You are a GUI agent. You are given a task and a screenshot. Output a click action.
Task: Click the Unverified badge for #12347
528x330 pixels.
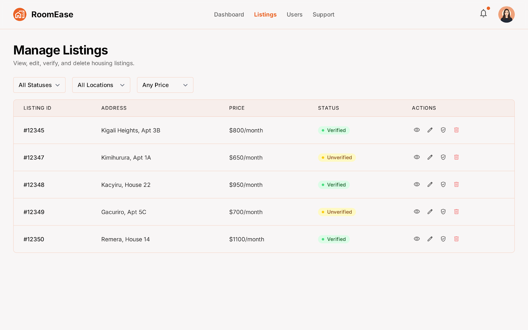click(337, 157)
